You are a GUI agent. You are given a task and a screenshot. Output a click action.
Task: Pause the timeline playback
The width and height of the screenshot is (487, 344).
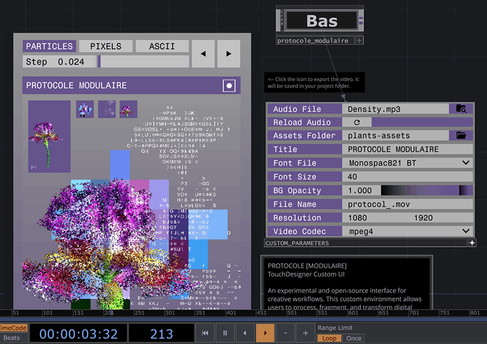225,333
